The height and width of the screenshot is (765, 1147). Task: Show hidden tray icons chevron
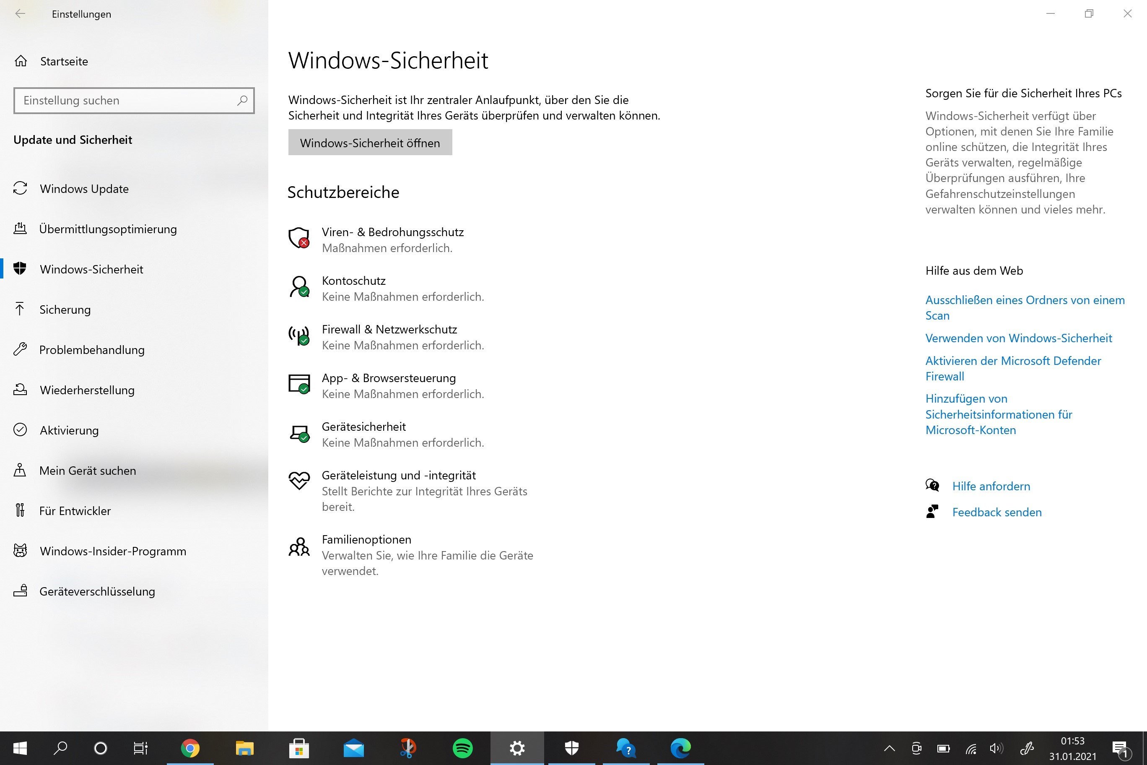[x=890, y=748]
